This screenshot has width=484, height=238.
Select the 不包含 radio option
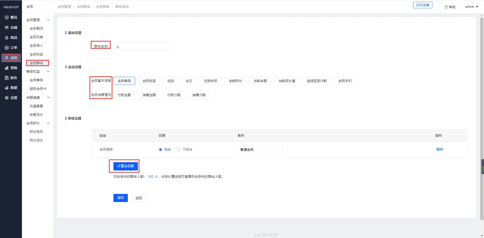[178, 150]
